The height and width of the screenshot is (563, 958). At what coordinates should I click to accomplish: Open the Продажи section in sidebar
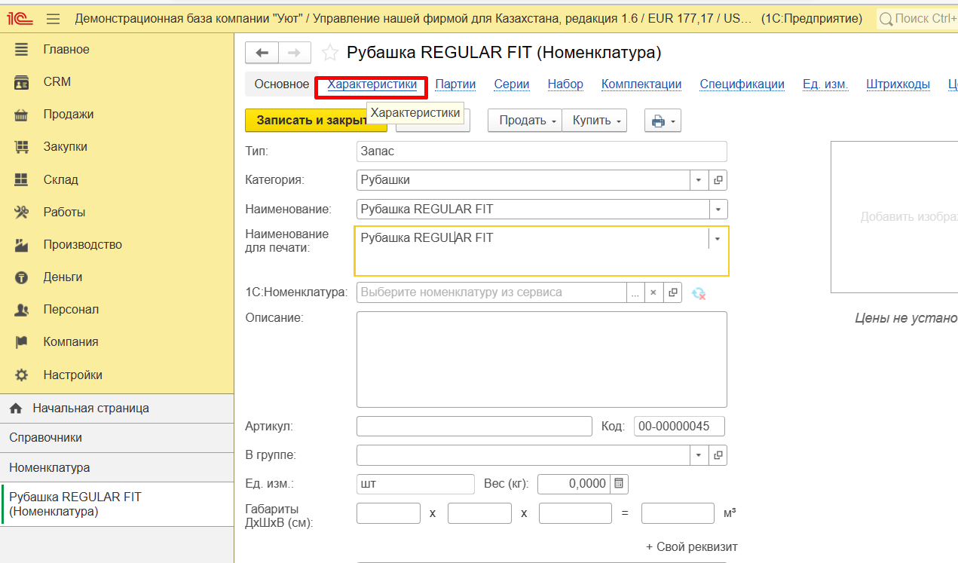69,115
